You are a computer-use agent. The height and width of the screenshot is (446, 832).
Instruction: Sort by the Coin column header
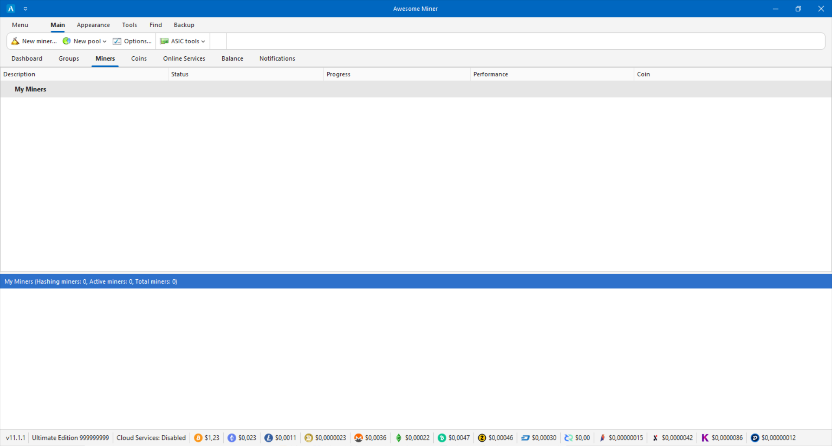click(x=733, y=74)
